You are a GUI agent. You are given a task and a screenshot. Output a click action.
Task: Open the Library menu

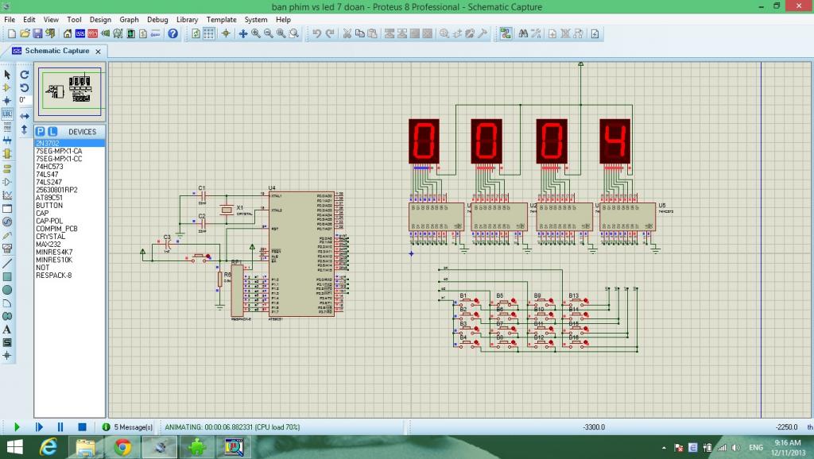tap(187, 19)
